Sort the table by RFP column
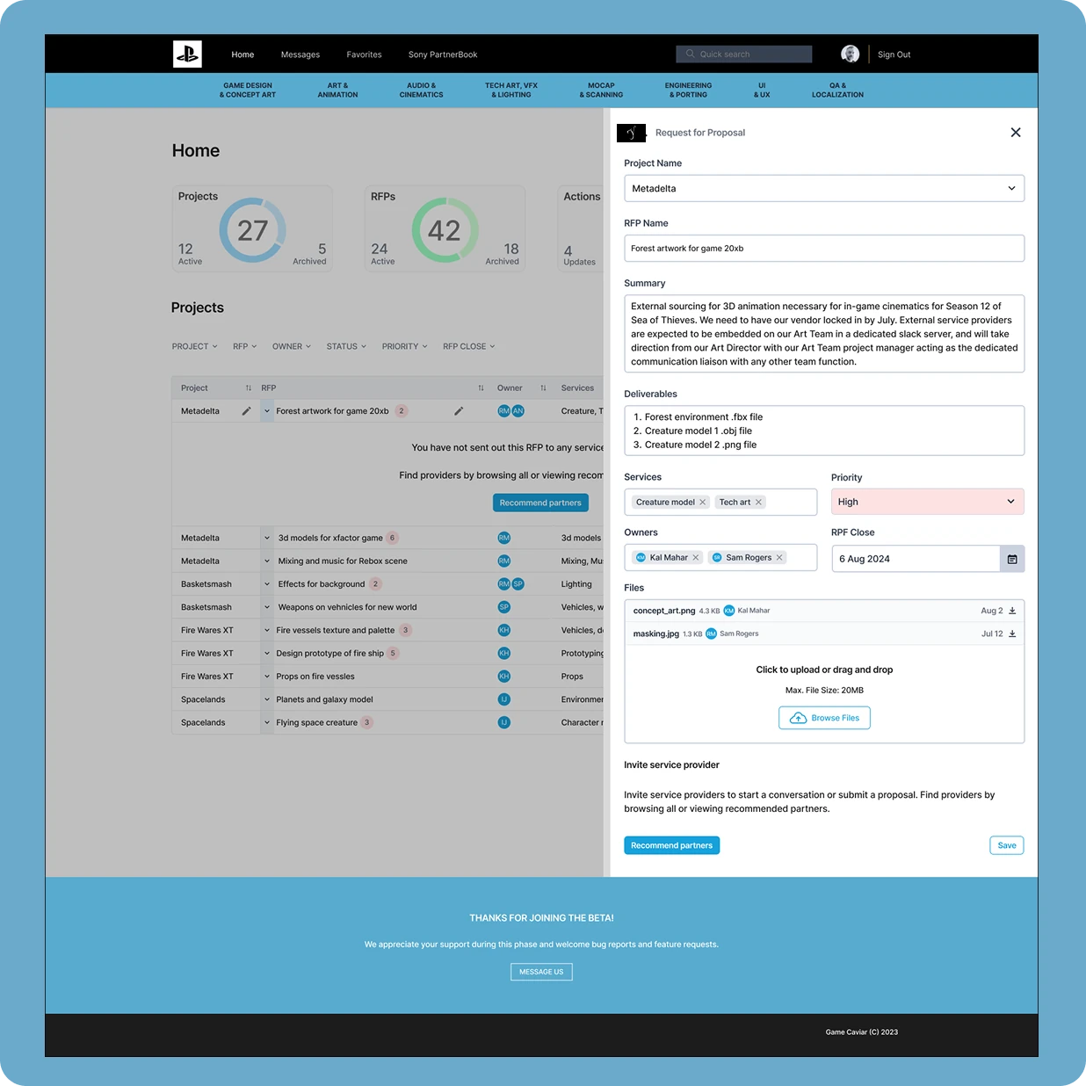 click(x=481, y=388)
